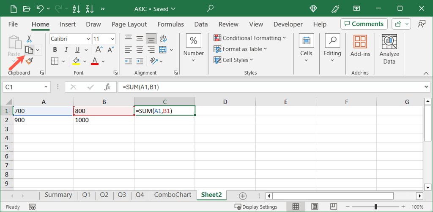Click the macro recording icon in status bar
The width and height of the screenshot is (433, 212).
[x=32, y=207]
